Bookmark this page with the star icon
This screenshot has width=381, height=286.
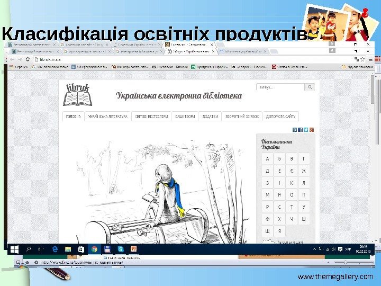(x=362, y=59)
